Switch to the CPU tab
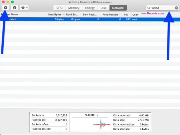Image resolution: width=180 pixels, height=135 pixels. 60,8
